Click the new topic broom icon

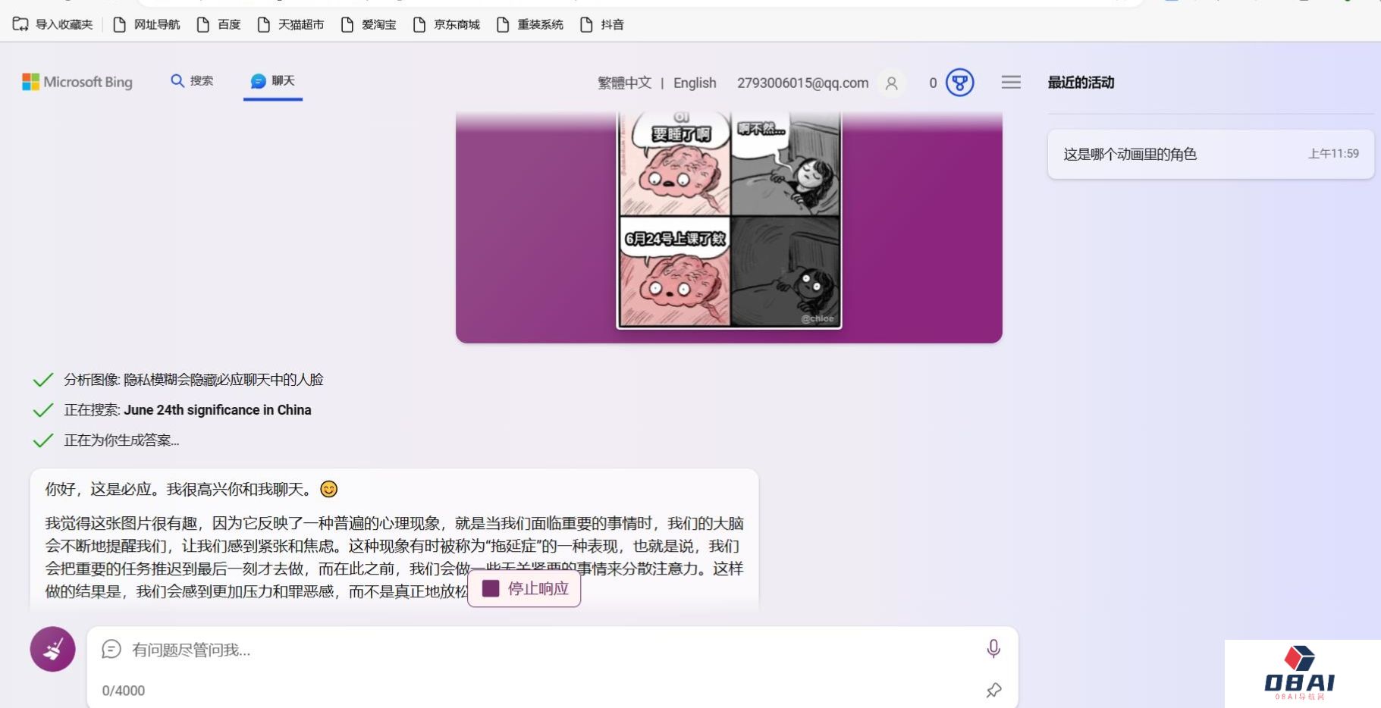click(52, 649)
